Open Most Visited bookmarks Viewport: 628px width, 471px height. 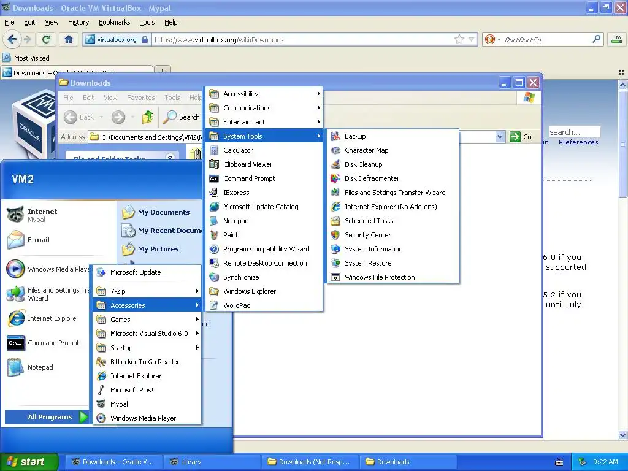tap(26, 58)
